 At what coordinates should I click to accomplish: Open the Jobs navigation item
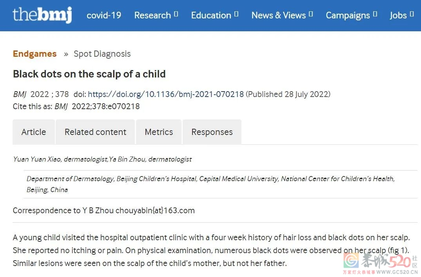click(x=398, y=16)
